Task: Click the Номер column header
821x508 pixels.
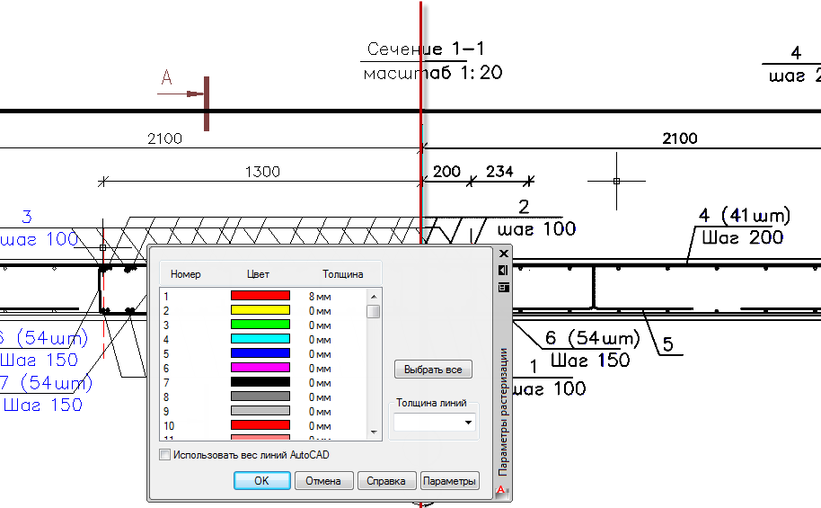Action: click(x=185, y=274)
